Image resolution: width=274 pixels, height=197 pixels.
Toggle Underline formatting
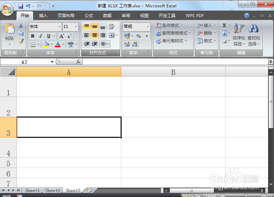click(49, 36)
